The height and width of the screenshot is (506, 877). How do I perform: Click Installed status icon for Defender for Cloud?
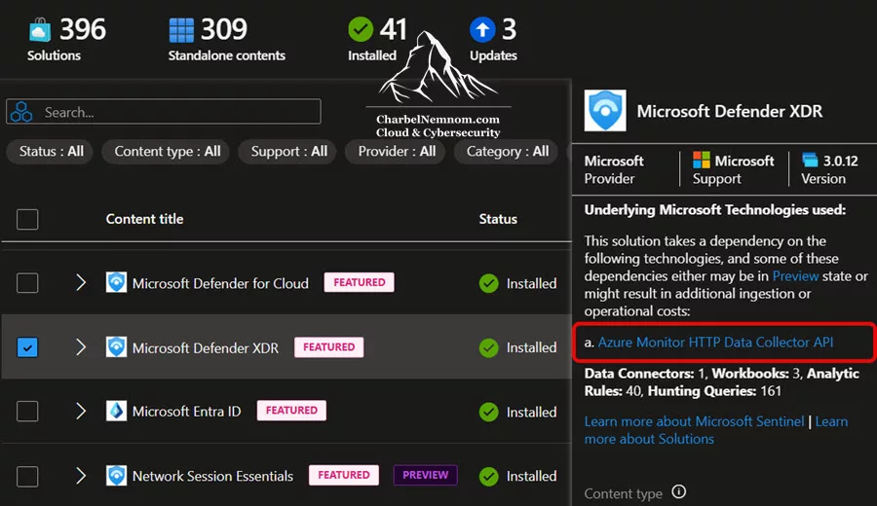[x=489, y=283]
